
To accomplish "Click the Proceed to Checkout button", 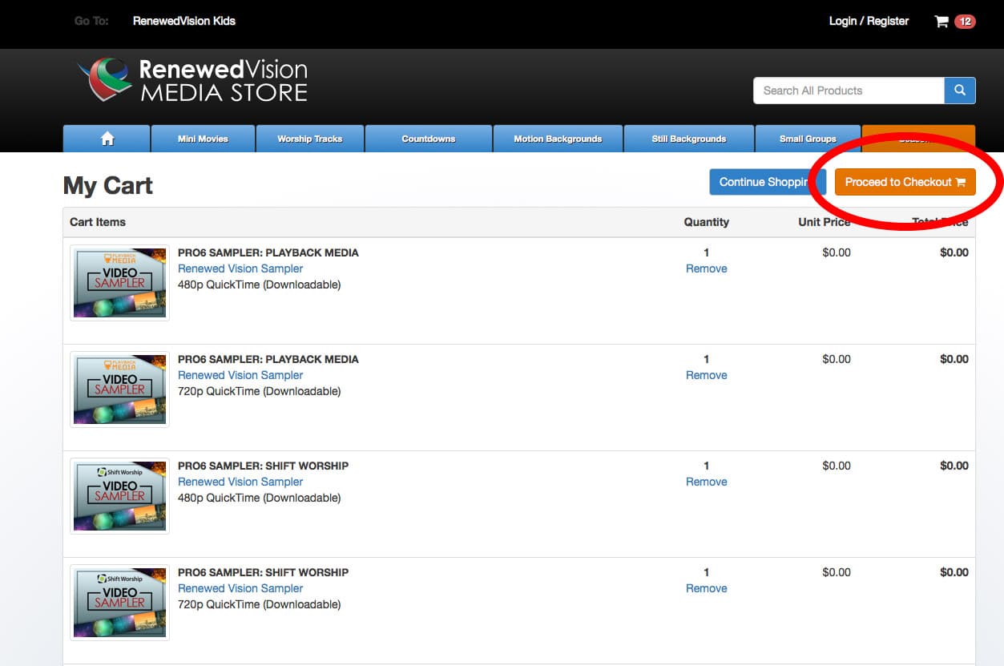I will 905,182.
